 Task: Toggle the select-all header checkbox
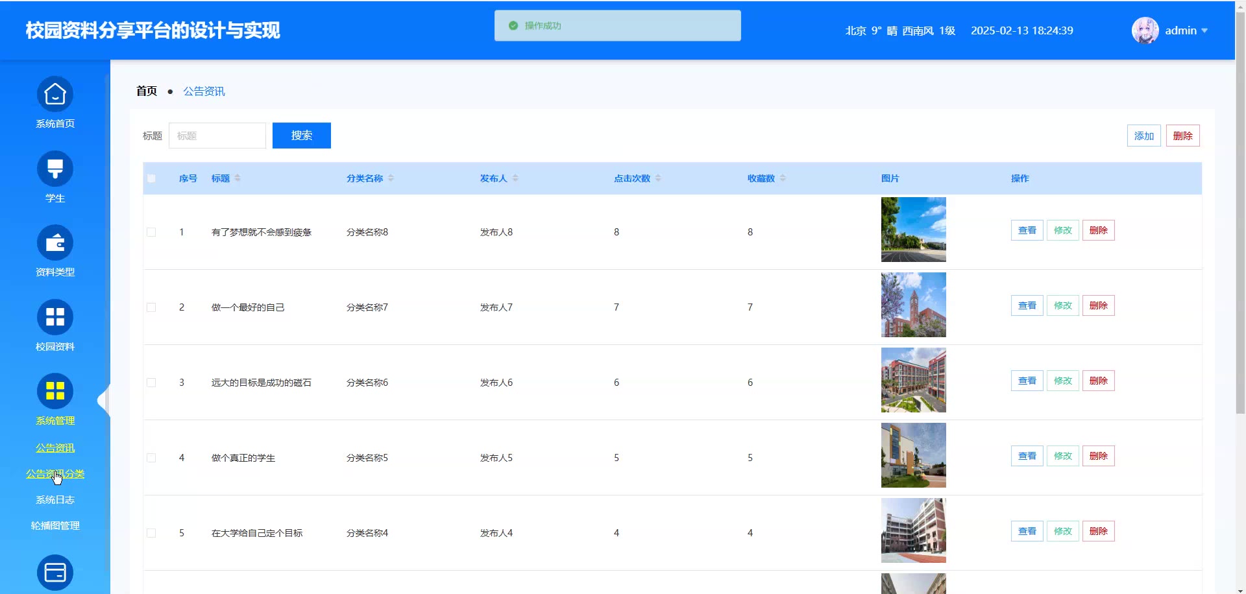click(151, 178)
